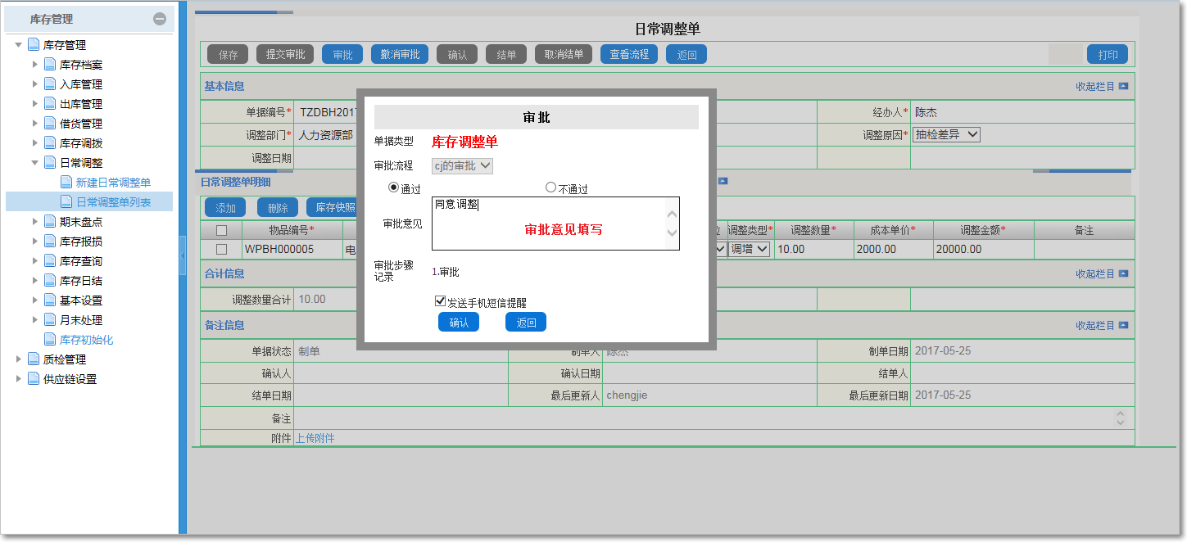Select the 不通过 radio button
Image resolution: width=1187 pixels, height=542 pixels.
[550, 187]
